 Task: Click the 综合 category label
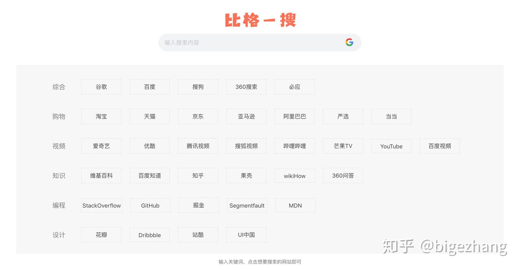[x=59, y=87]
